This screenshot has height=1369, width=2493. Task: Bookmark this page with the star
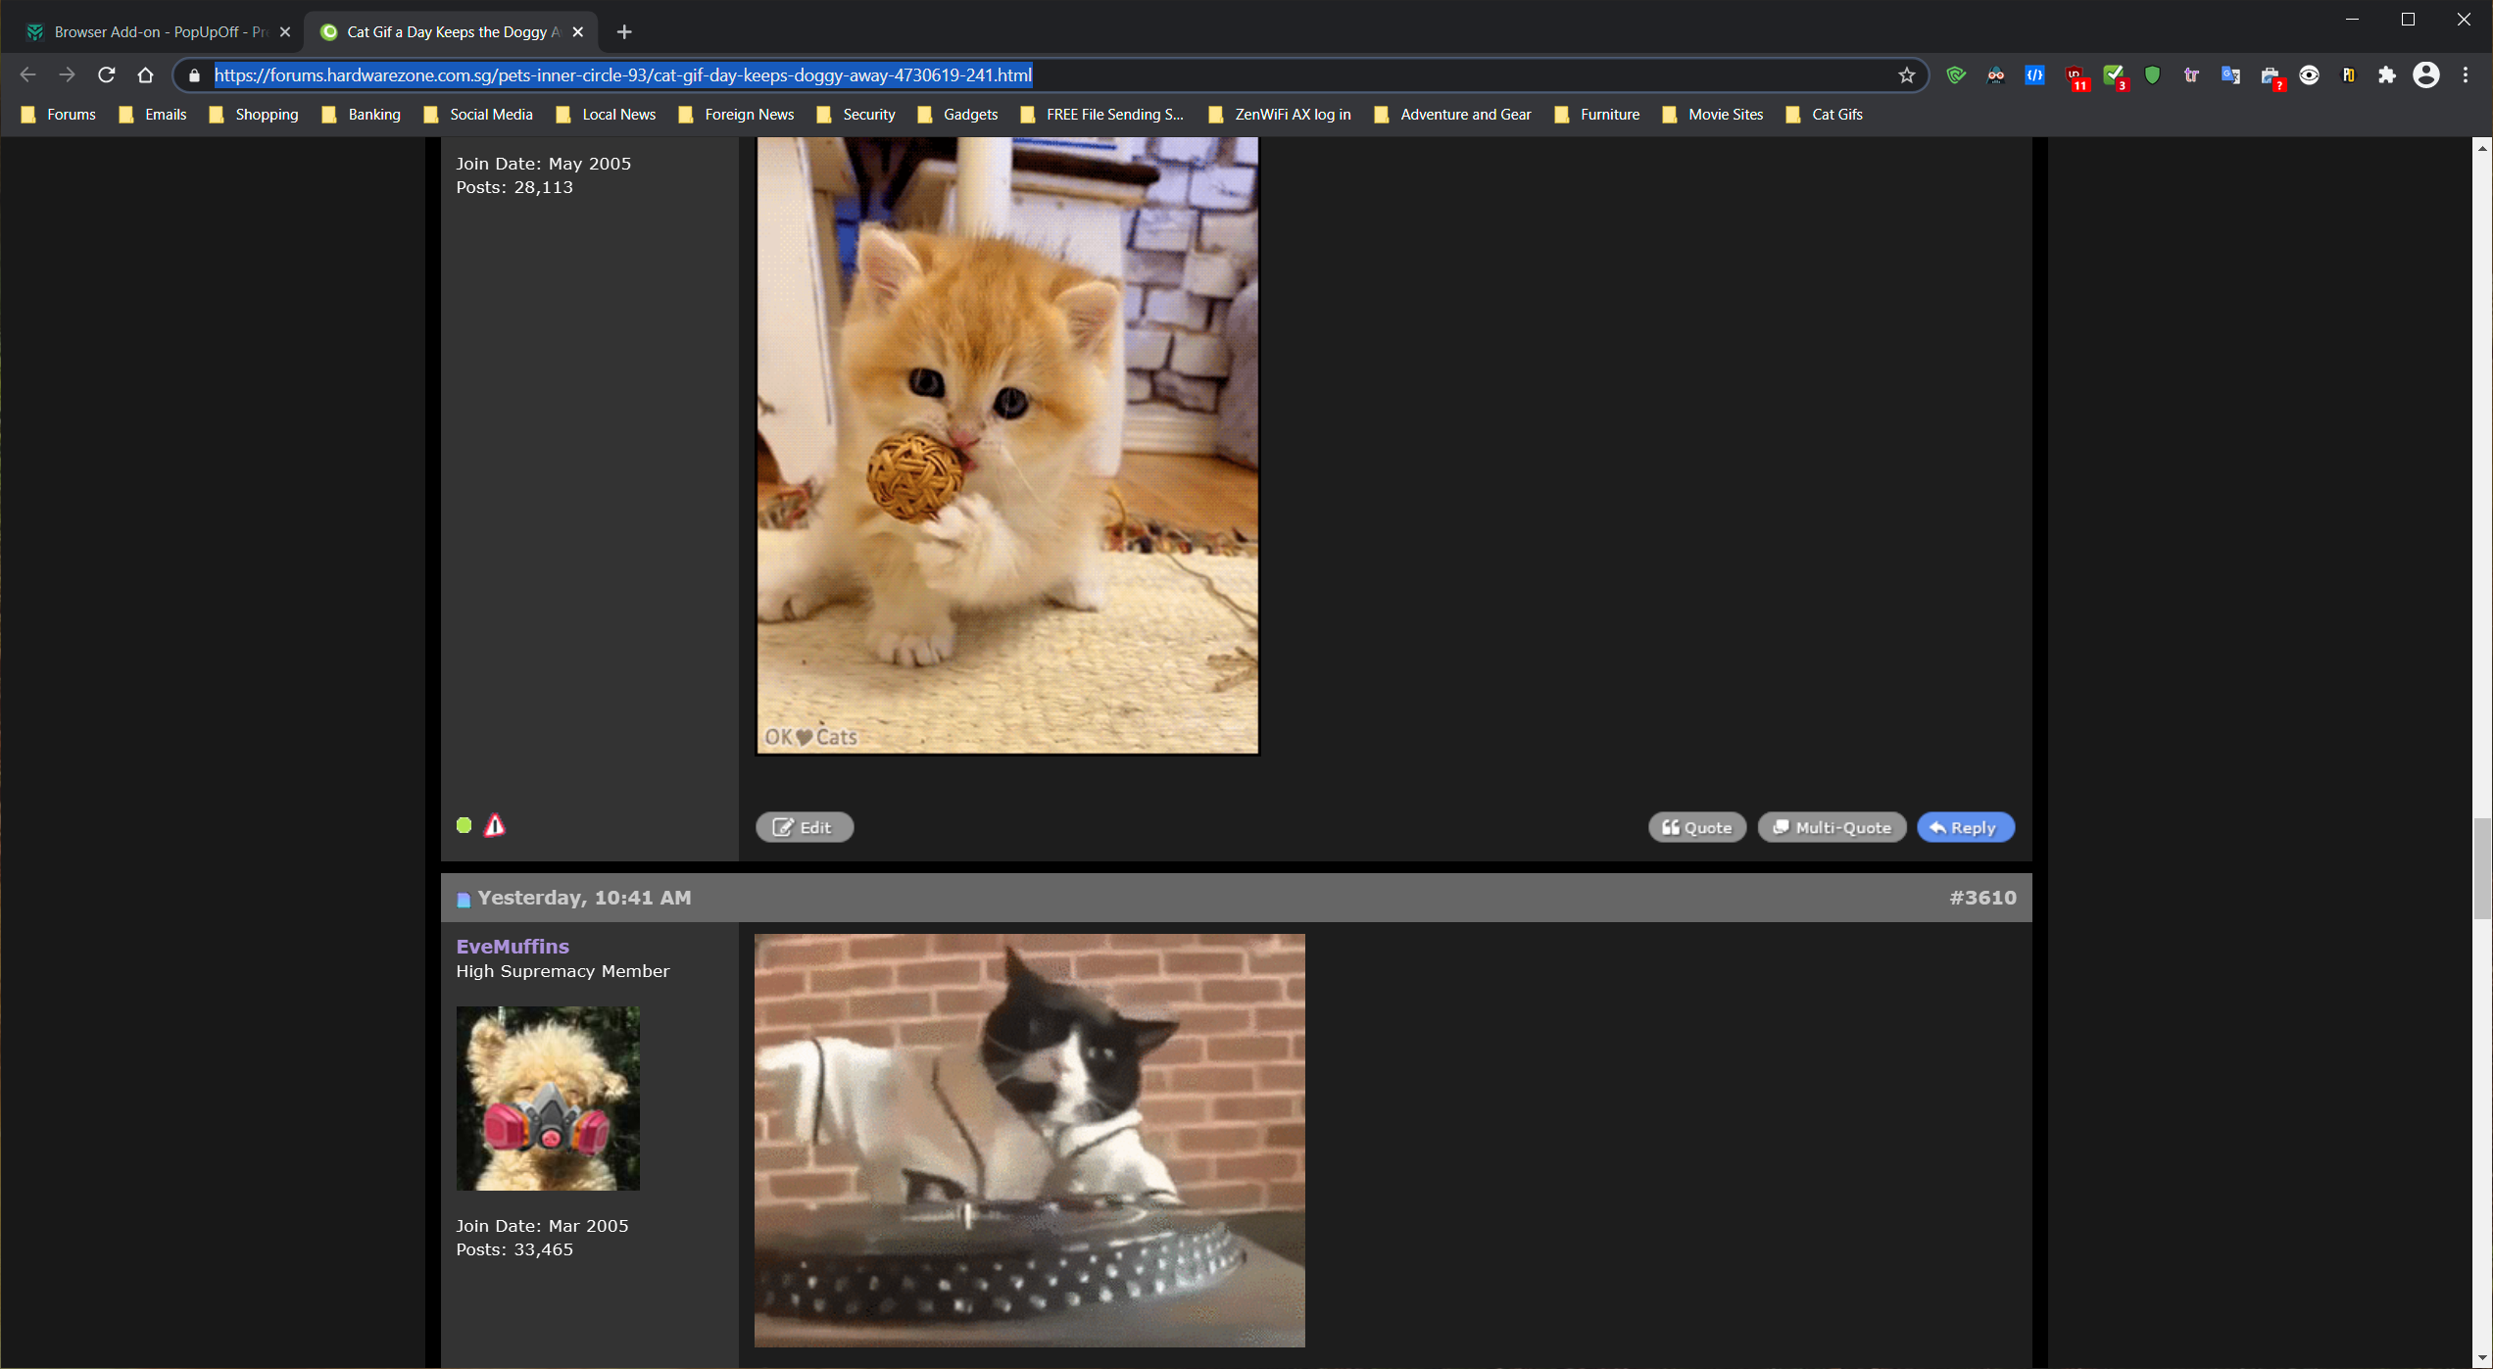tap(1906, 75)
